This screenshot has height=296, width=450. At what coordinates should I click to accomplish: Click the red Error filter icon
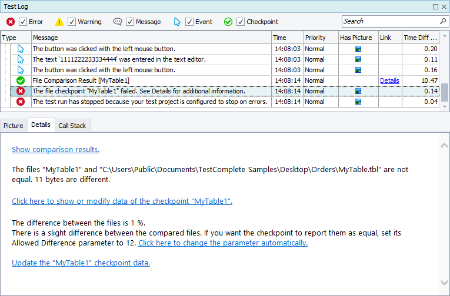11,22
